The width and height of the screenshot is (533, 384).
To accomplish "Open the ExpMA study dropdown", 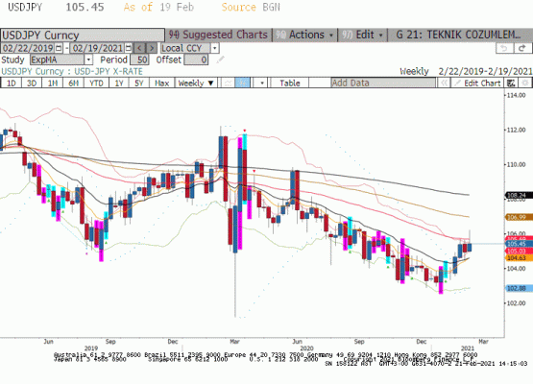I will click(x=88, y=60).
